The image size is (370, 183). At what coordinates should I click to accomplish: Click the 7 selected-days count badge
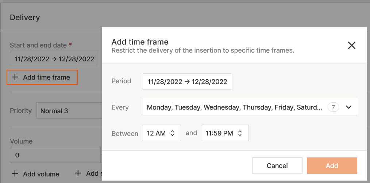pyautogui.click(x=333, y=107)
